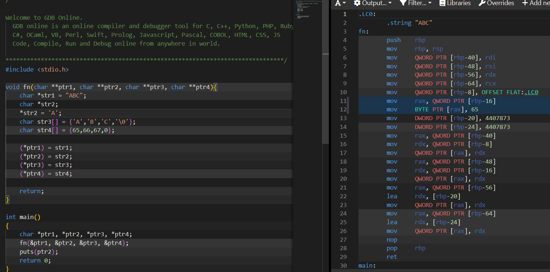550x272 pixels.
Task: Open the font size 'A' dropdown
Action: [x=340, y=3]
